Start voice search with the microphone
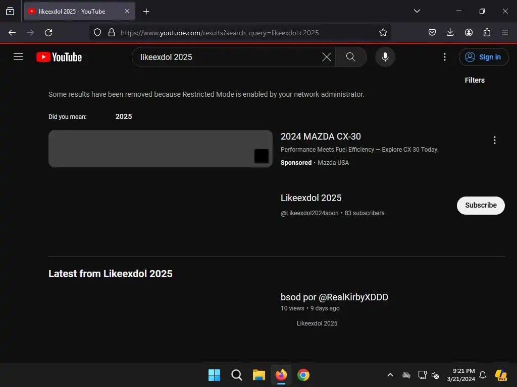Screen dimensions: 517x387 [385, 57]
